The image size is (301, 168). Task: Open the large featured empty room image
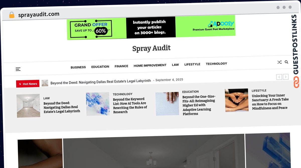point(154,151)
